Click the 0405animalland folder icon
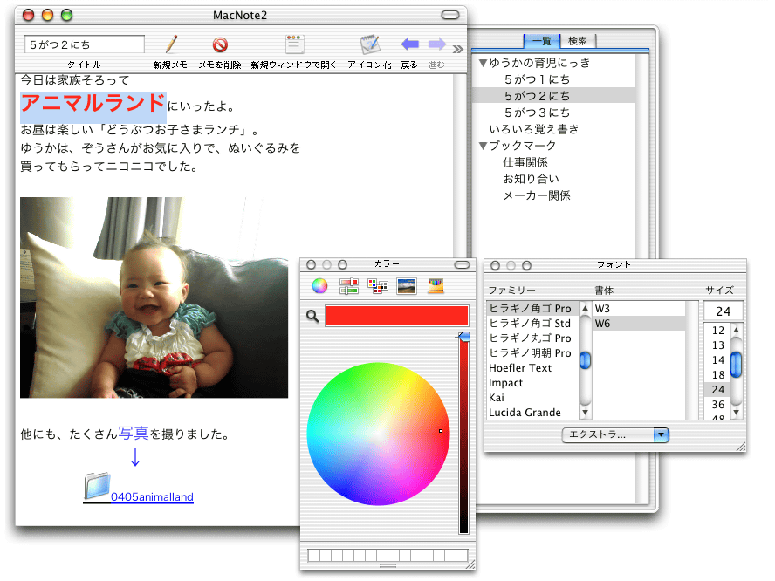Image resolution: width=775 pixels, height=581 pixels. pos(96,486)
